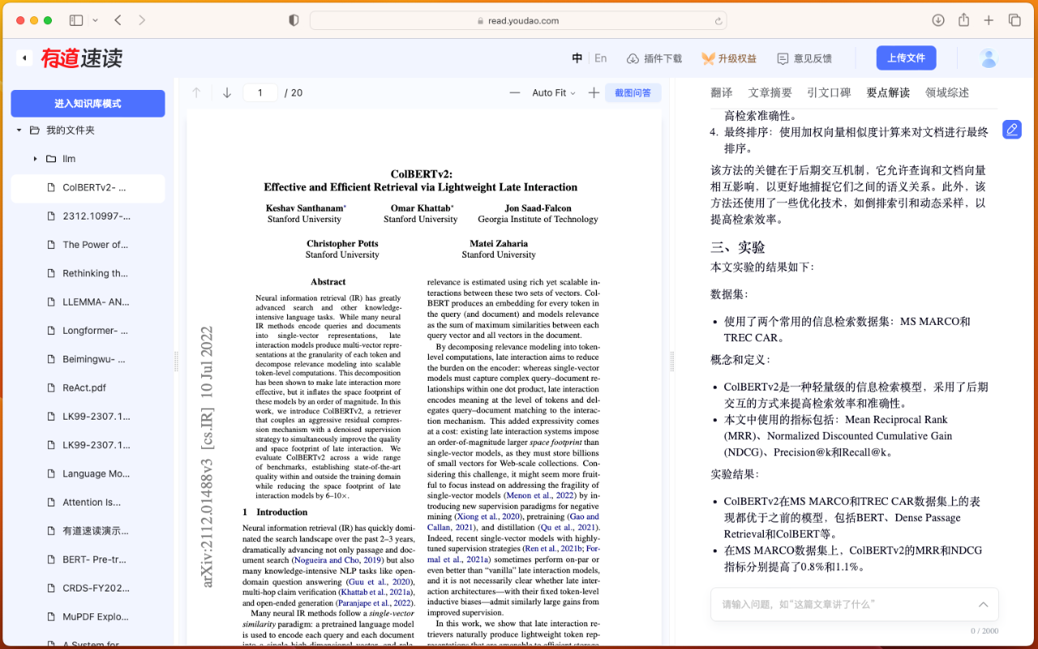Open Safari downloads icon
This screenshot has width=1038, height=649.
tap(938, 20)
